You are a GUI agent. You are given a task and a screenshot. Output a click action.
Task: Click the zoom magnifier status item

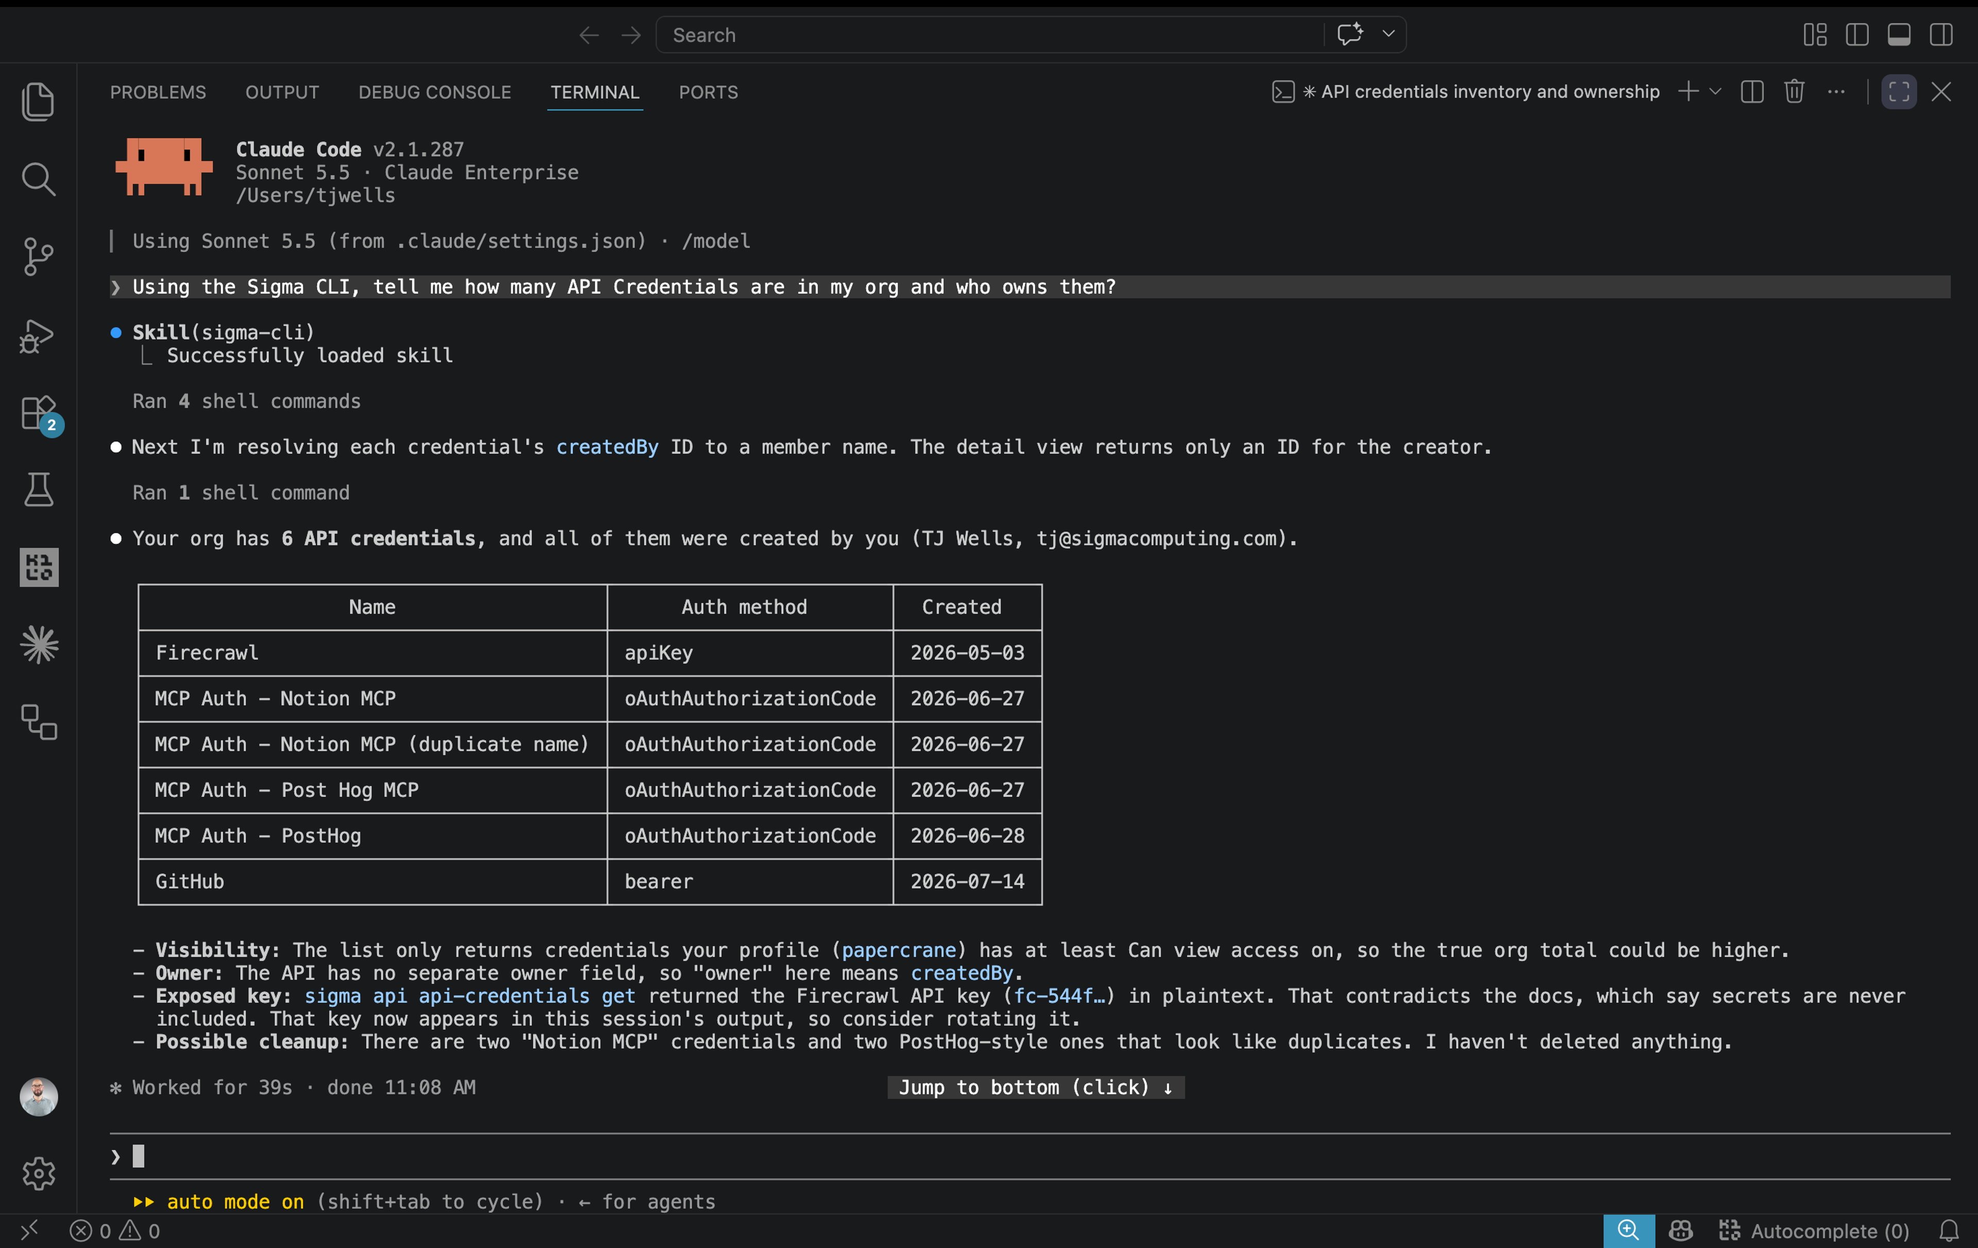[x=1628, y=1230]
